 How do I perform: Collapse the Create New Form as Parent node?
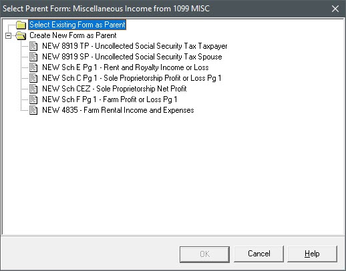pyautogui.click(x=8, y=35)
